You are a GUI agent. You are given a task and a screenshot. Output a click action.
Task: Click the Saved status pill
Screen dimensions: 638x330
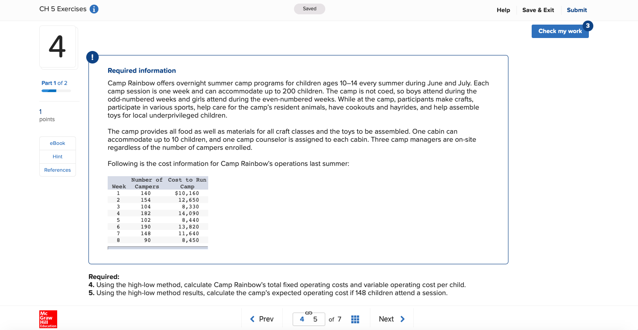[x=309, y=8]
